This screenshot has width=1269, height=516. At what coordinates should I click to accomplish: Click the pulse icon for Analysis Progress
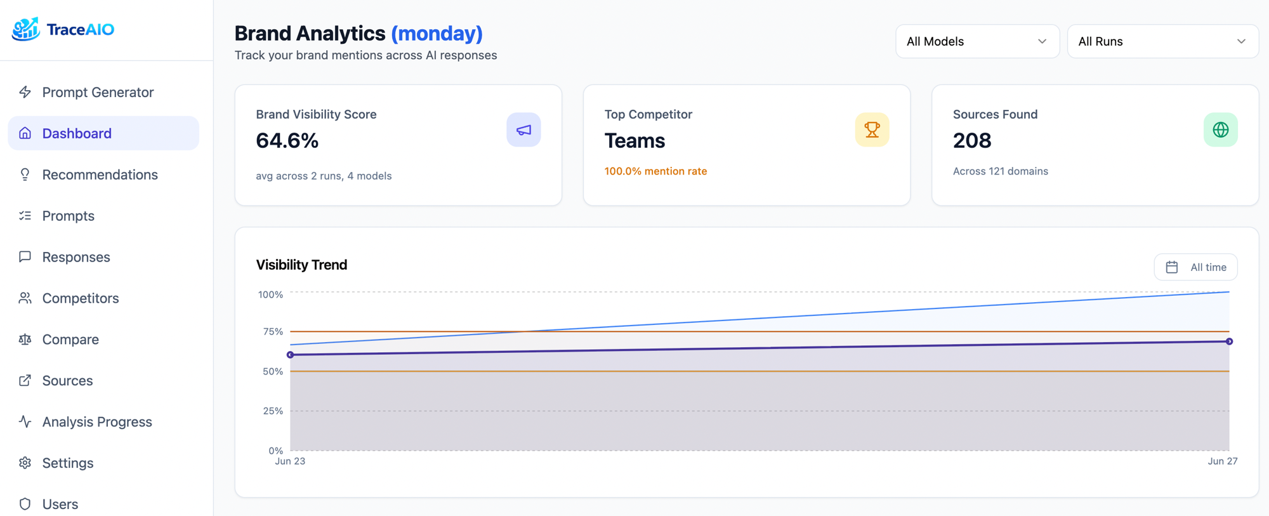25,421
